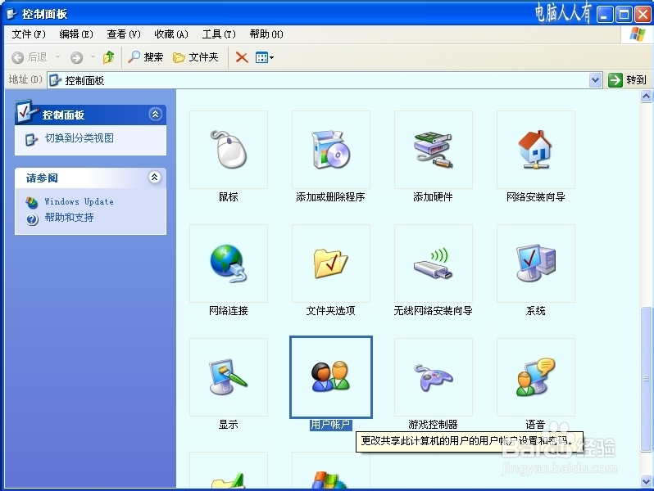This screenshot has height=491, width=654.
Task: Collapse the 控制面板 sidebar panel
Action: [x=155, y=114]
